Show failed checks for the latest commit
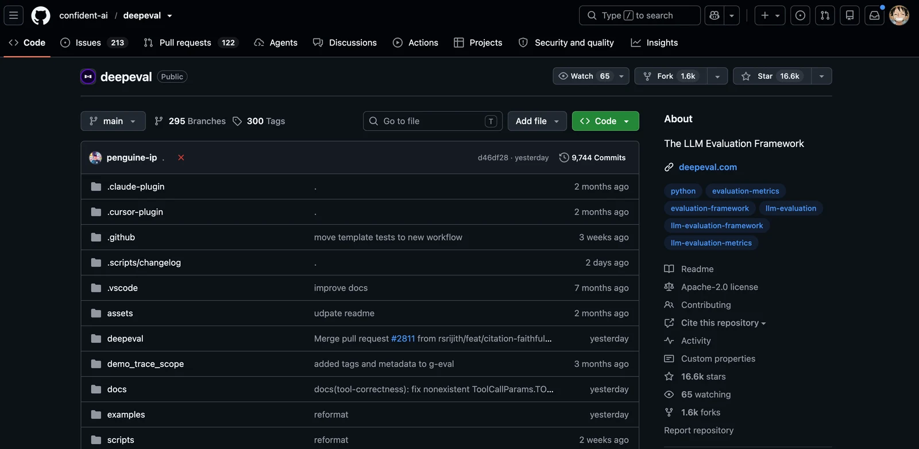 point(181,157)
